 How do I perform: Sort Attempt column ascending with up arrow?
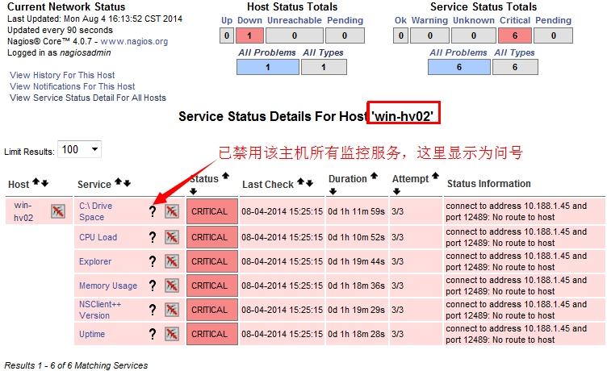[x=436, y=176]
